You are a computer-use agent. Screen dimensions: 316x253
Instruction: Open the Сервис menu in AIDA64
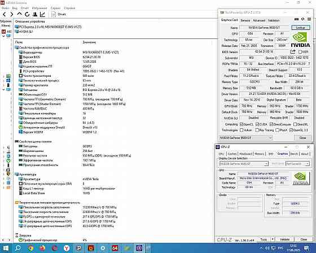[55, 8]
